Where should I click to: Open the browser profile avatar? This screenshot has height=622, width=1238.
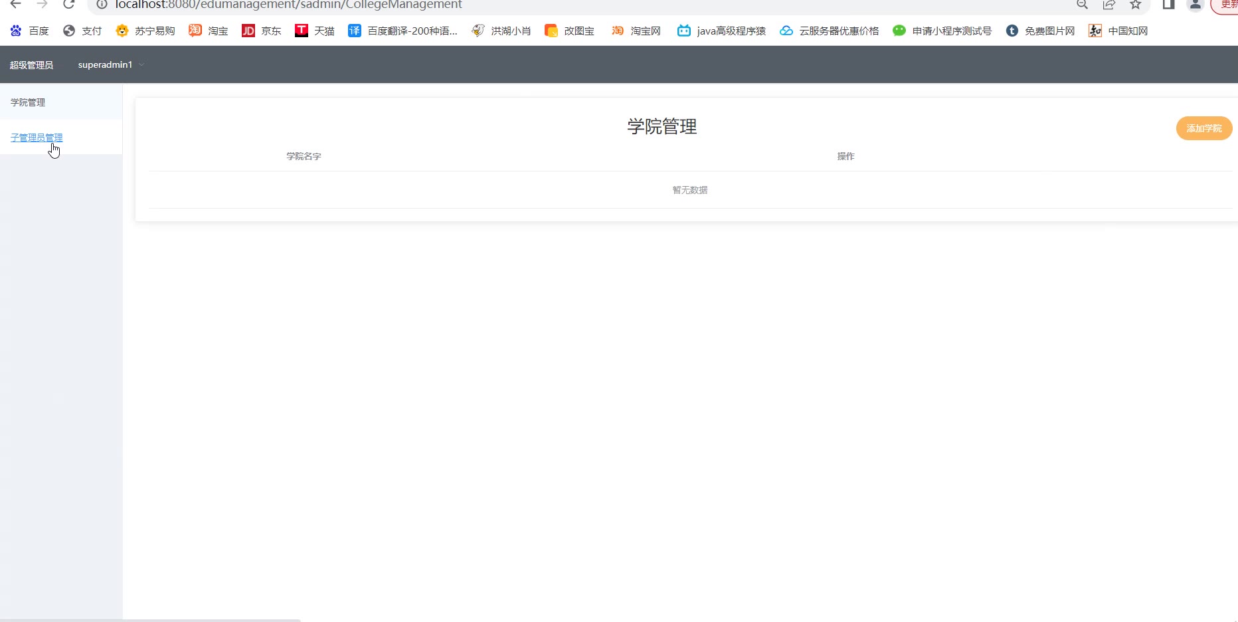(1195, 4)
